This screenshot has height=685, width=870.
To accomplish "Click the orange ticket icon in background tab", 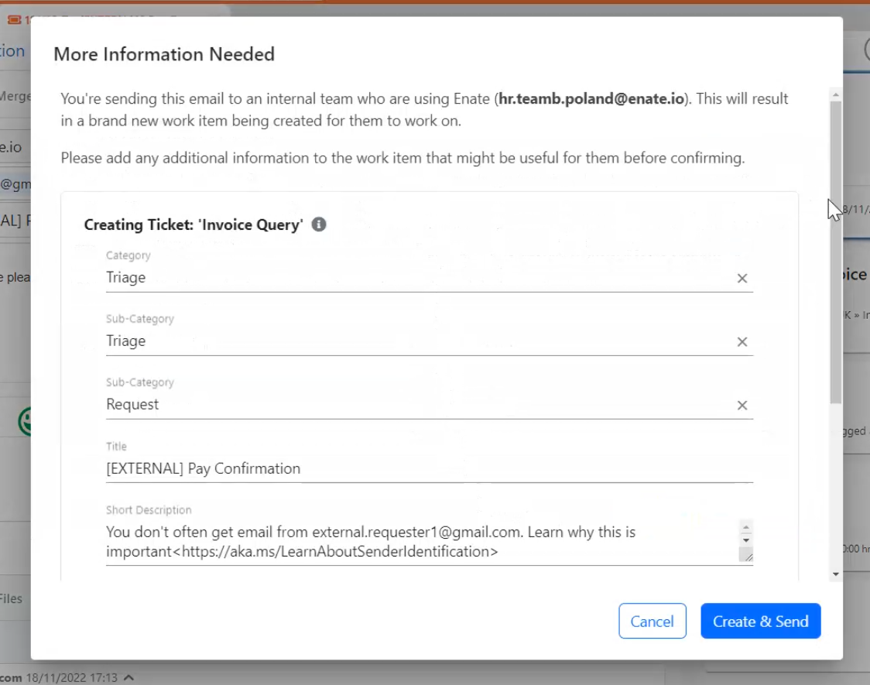I will pyautogui.click(x=14, y=20).
